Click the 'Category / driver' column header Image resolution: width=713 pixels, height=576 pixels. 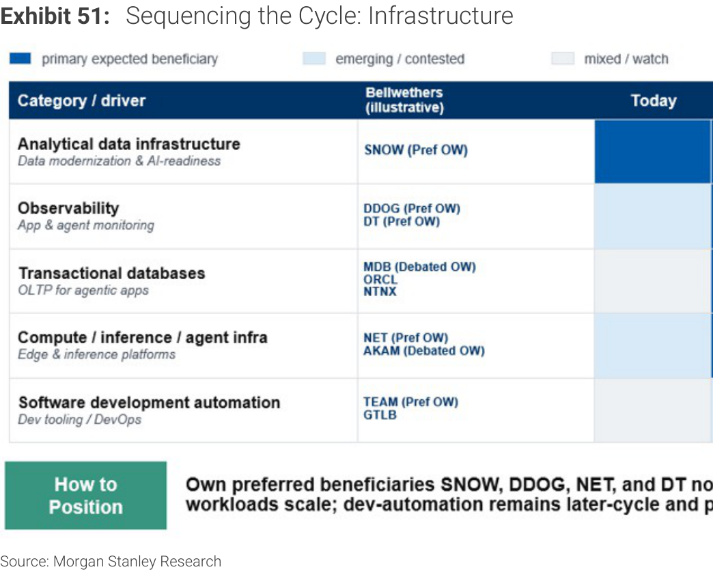coord(81,100)
